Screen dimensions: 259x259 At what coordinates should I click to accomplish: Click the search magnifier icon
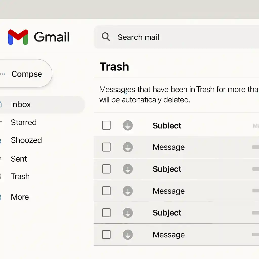pos(106,37)
